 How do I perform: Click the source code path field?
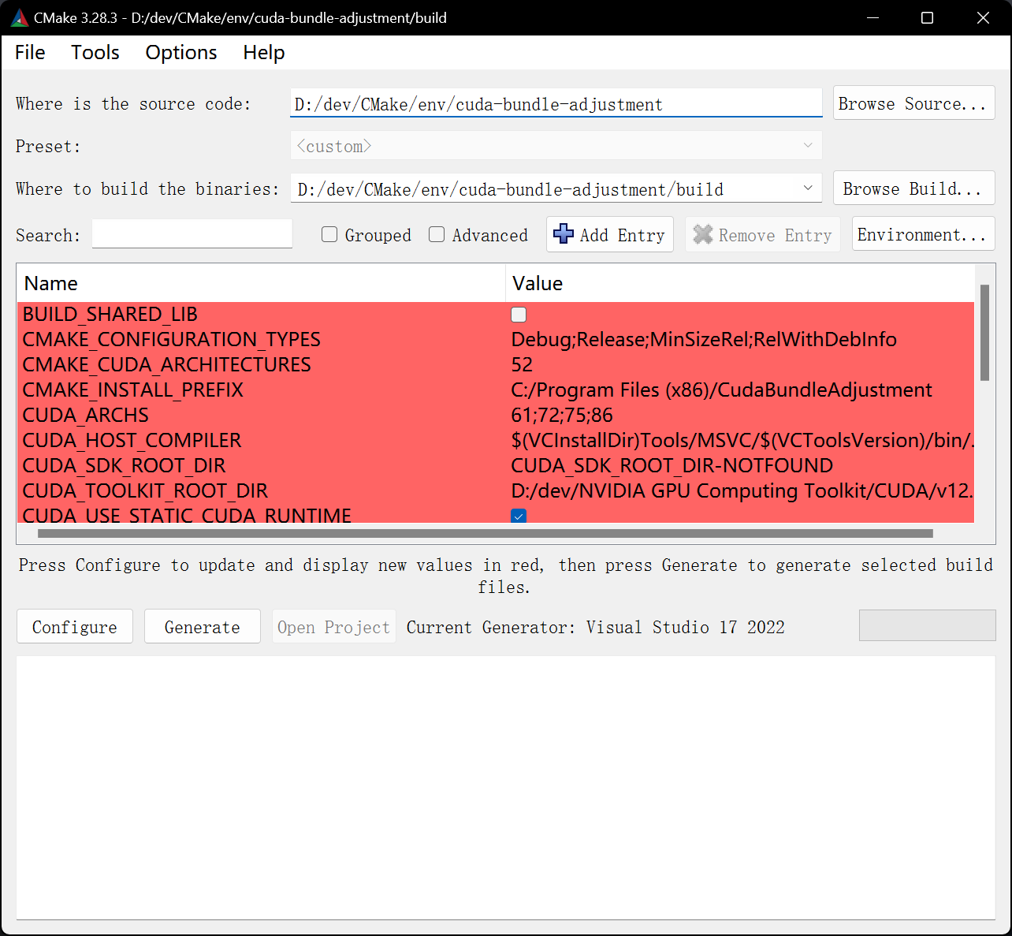point(556,103)
